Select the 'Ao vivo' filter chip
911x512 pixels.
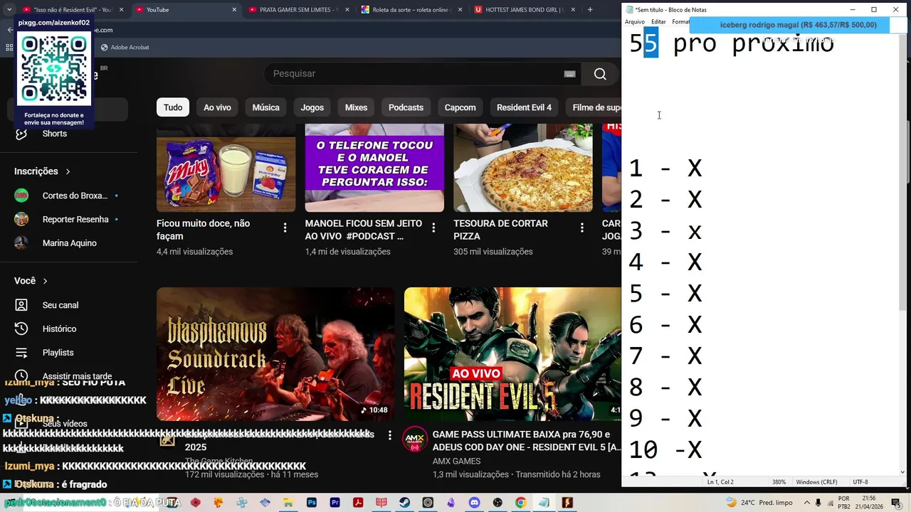click(217, 107)
